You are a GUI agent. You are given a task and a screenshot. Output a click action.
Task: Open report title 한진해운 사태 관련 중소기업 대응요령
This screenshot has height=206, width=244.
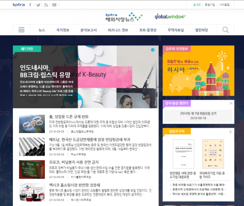pos(183,175)
